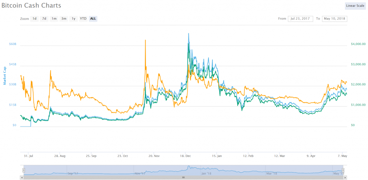
Task: Click the Zoom label text
Action: pyautogui.click(x=24, y=19)
